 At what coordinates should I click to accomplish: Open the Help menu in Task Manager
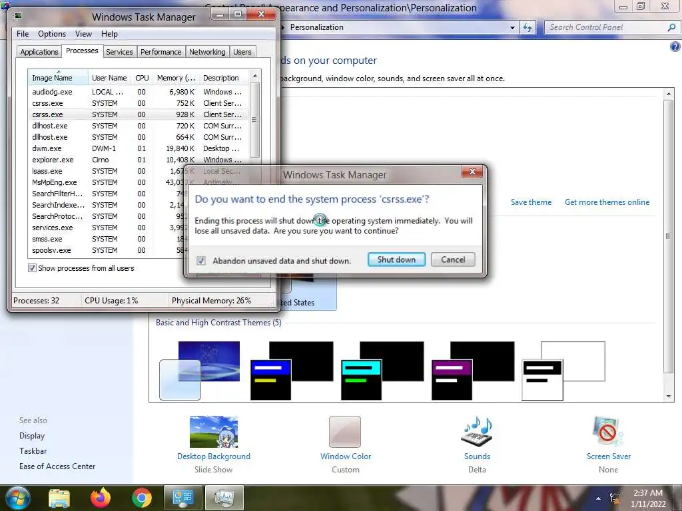click(109, 34)
